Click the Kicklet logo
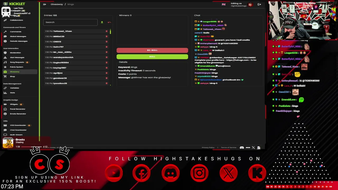The height and width of the screenshot is (190, 338). pyautogui.click(x=14, y=4)
